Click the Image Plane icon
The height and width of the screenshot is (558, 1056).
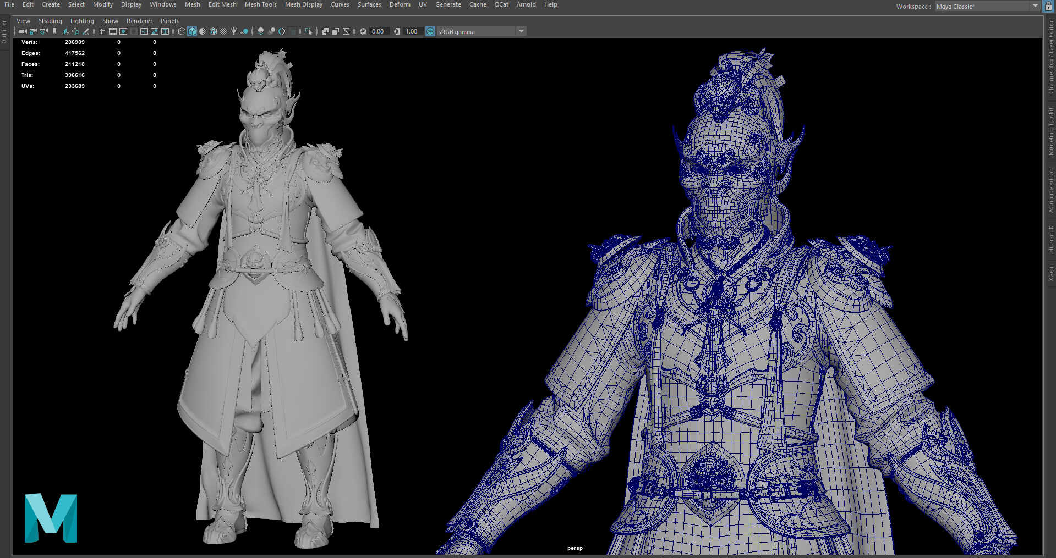65,31
